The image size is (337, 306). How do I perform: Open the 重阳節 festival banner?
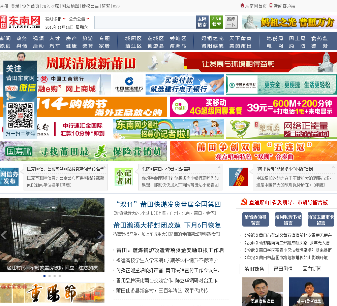52,293
